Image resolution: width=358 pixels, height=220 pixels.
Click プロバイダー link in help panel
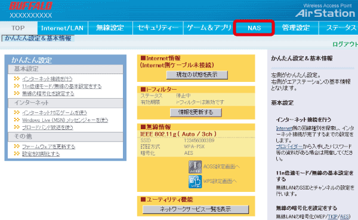pos(289,146)
